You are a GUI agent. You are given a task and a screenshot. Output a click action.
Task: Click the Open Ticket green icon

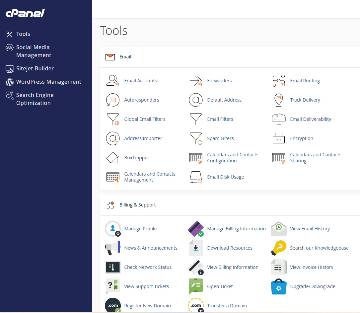196,286
